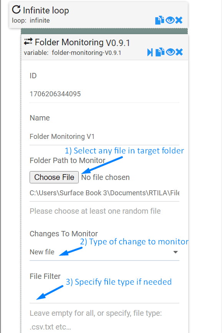The width and height of the screenshot is (222, 333).
Task: Click the 'No file chosen' file label
Action: (106, 177)
